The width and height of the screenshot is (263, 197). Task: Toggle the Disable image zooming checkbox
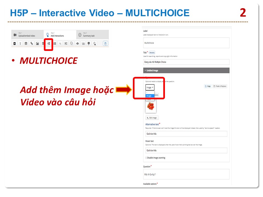[x=146, y=158]
